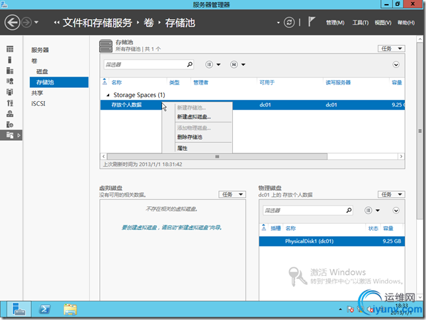Screen dimensions: 426x320
Task: Open the 管理(M) menu
Action: [x=335, y=23]
